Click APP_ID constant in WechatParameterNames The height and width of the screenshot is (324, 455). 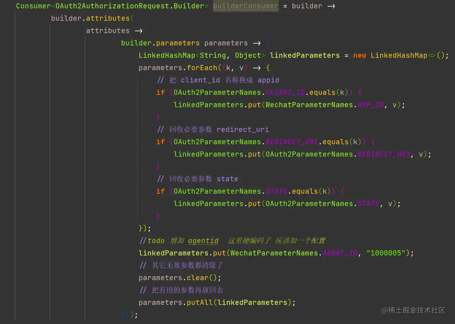coord(371,105)
